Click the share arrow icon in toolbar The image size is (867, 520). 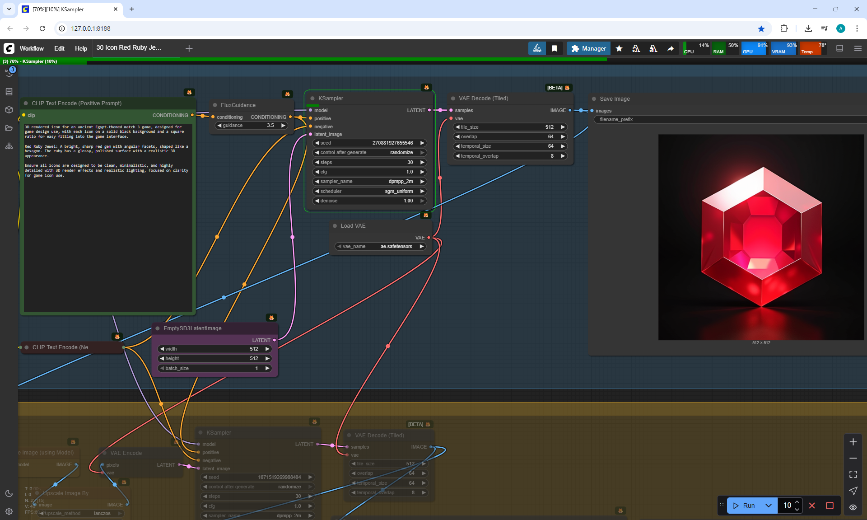tap(671, 48)
